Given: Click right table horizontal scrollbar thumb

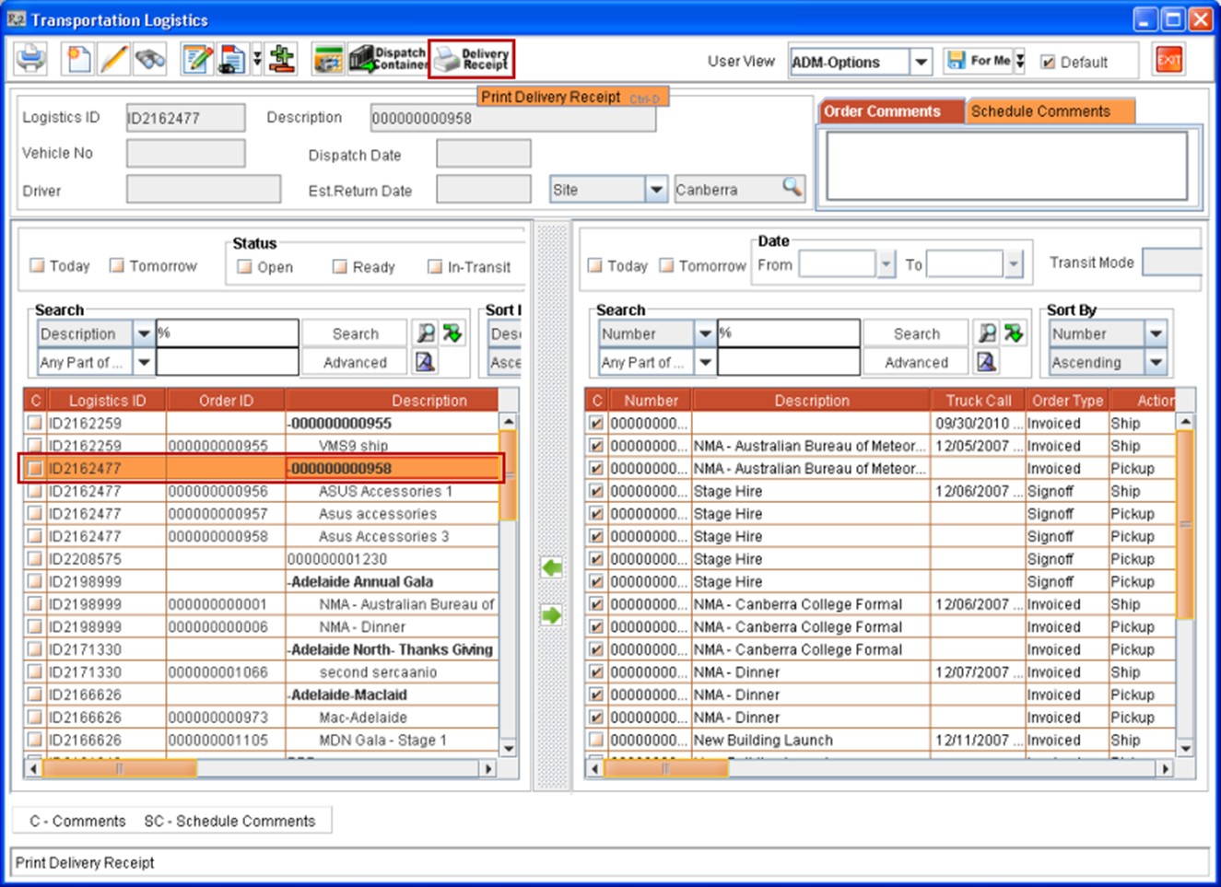Looking at the screenshot, I should [x=665, y=768].
